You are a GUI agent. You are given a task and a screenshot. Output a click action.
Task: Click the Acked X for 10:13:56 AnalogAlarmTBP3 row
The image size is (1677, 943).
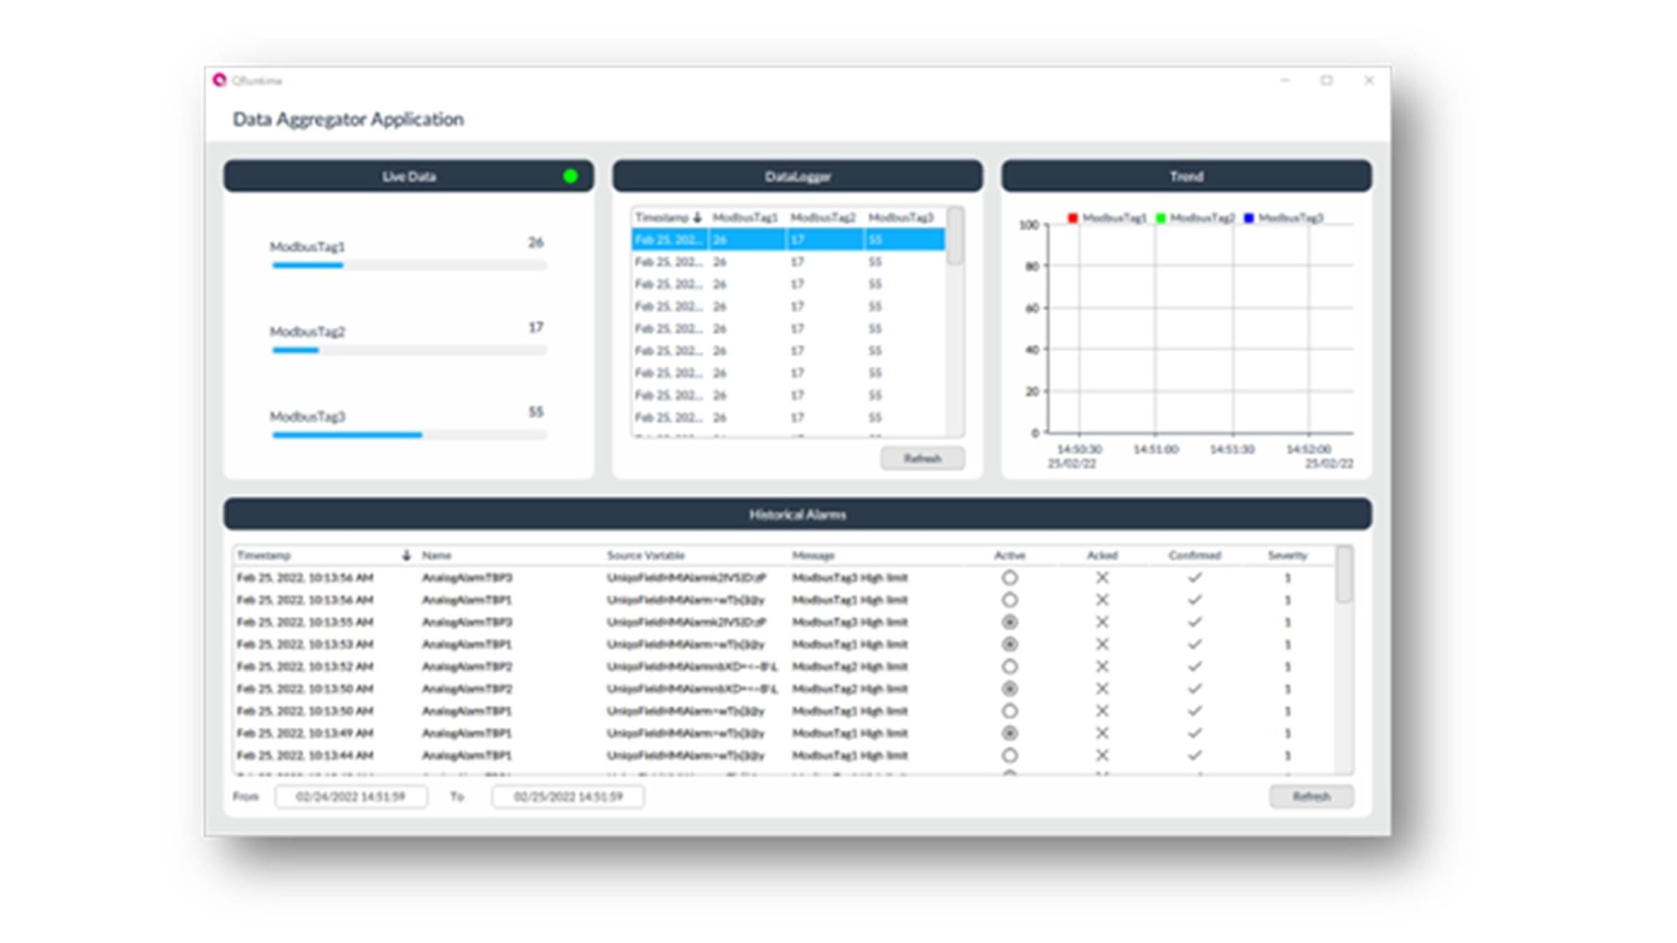click(1102, 578)
